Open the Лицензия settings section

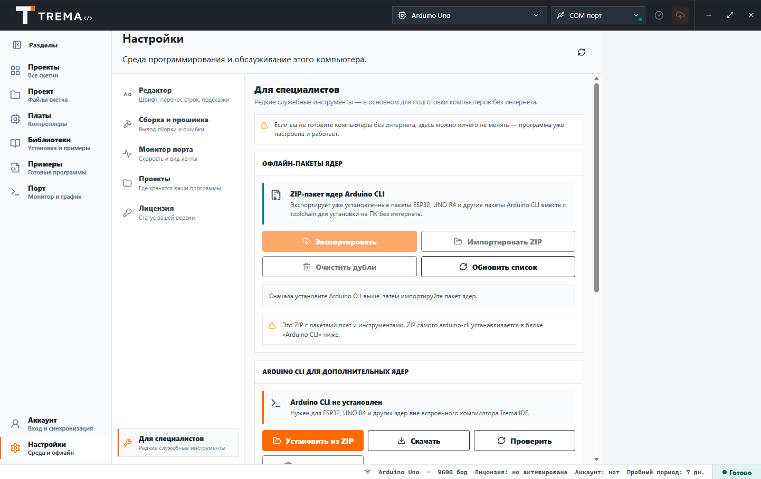(x=178, y=212)
